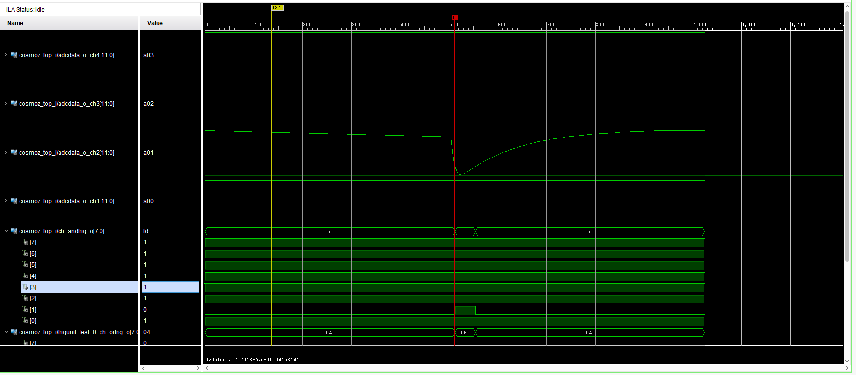Click the adcdata_o_ch2 bus signal icon
856x375 pixels.
coord(14,153)
